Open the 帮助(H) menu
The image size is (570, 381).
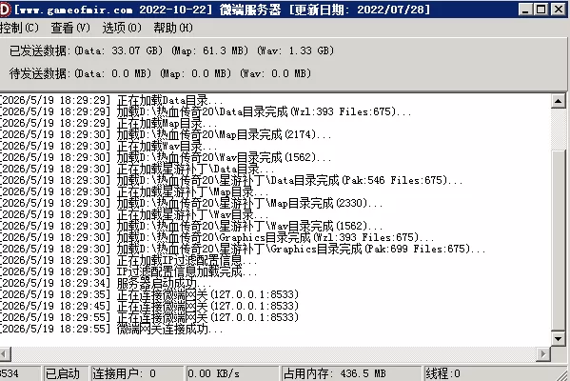click(173, 28)
